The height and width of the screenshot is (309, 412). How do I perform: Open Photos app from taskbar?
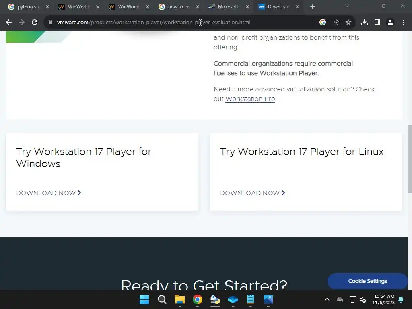(268, 299)
